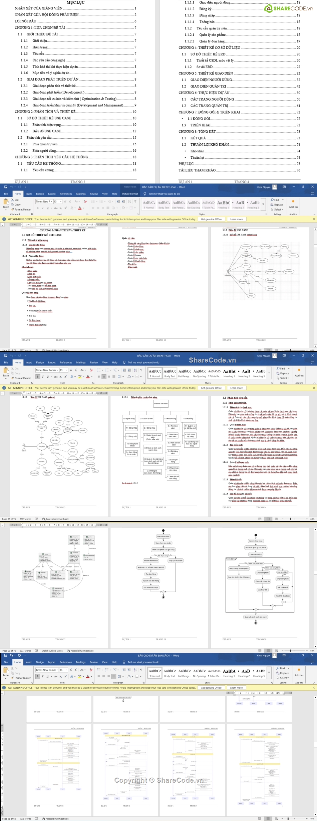This screenshot has height=821, width=317.
Task: Expand Select dropdown in the topmost Word window
Action: [x=282, y=210]
